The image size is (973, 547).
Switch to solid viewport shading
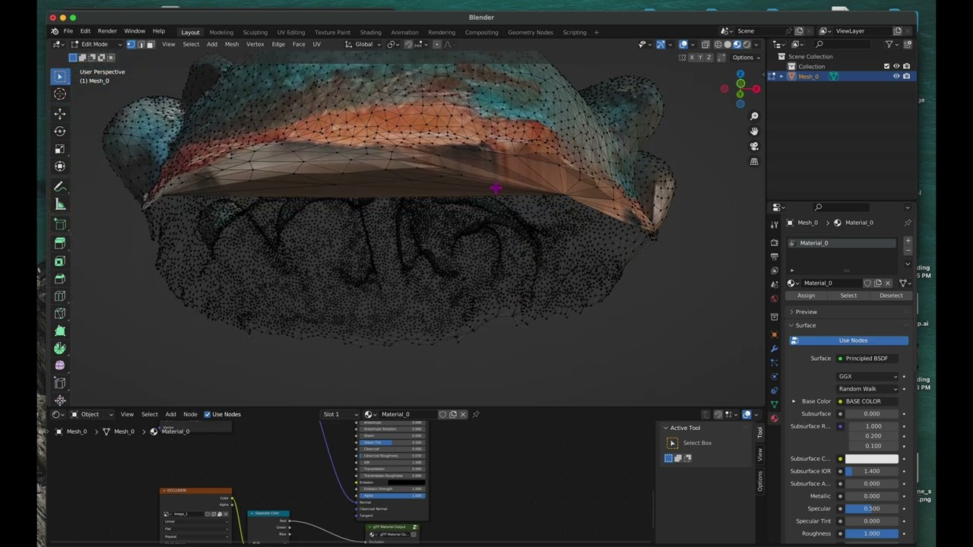coord(727,44)
